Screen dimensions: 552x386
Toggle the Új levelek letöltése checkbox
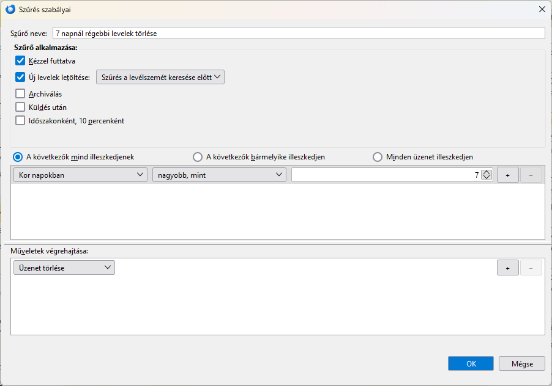(20, 77)
